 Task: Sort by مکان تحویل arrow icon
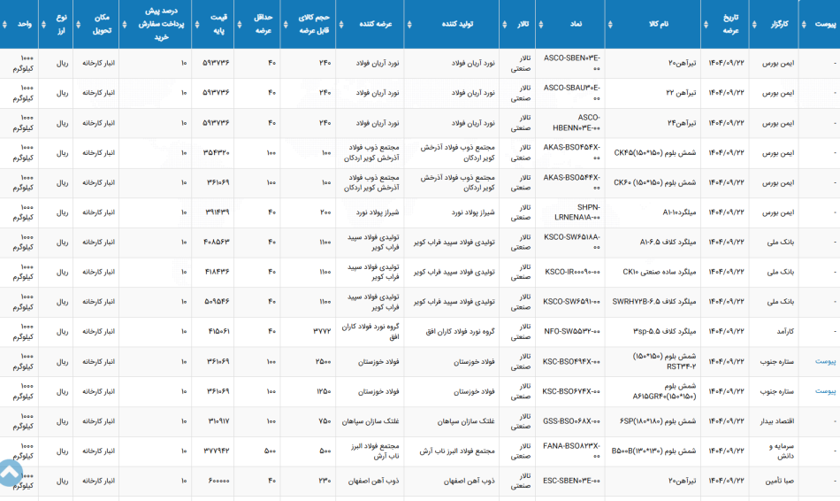coord(78,24)
